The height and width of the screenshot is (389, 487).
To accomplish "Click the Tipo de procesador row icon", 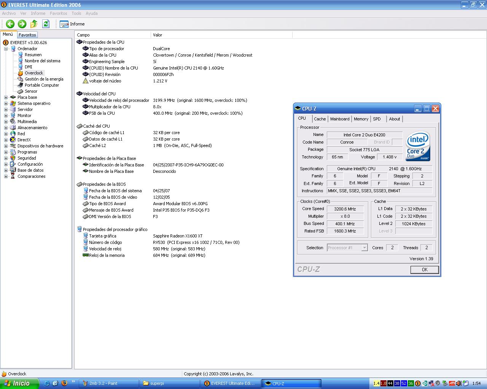I will (x=86, y=49).
